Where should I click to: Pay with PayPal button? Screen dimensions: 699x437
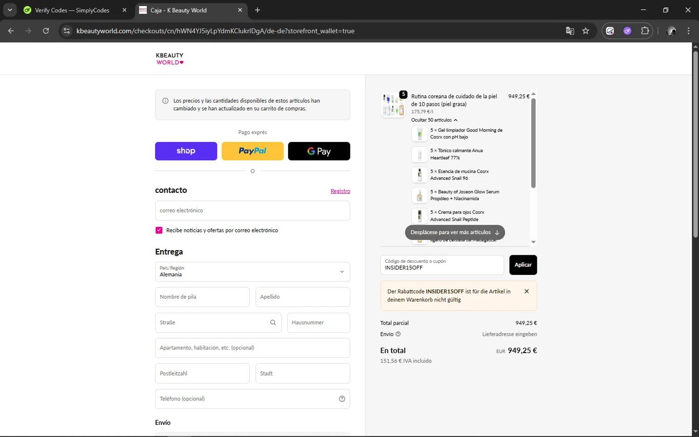[253, 151]
